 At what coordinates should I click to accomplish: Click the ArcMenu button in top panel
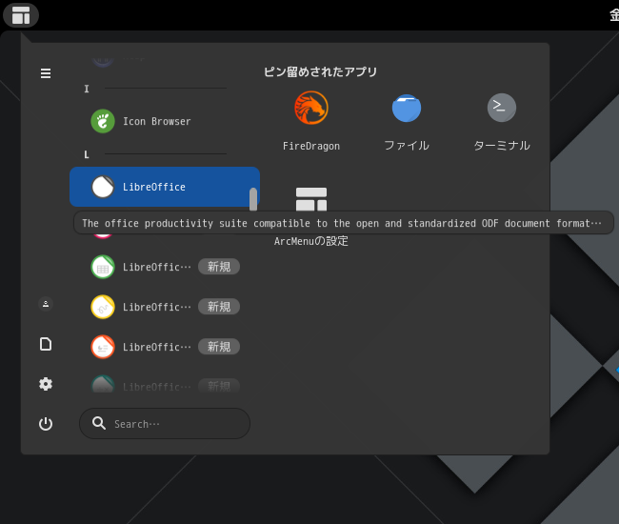(21, 15)
